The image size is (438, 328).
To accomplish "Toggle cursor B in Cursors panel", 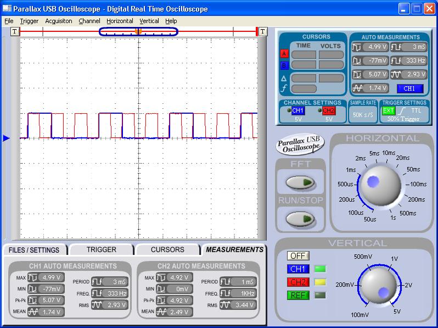I will 284,65.
